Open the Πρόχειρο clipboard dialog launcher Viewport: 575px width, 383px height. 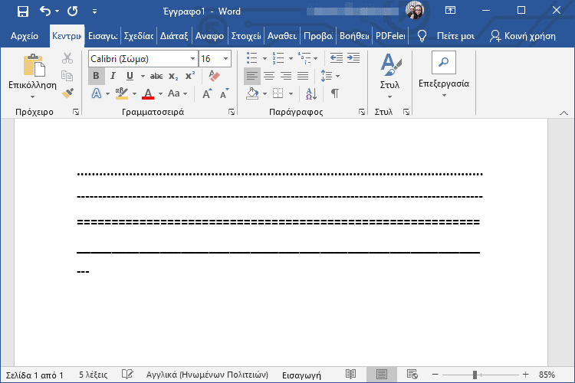coord(76,112)
